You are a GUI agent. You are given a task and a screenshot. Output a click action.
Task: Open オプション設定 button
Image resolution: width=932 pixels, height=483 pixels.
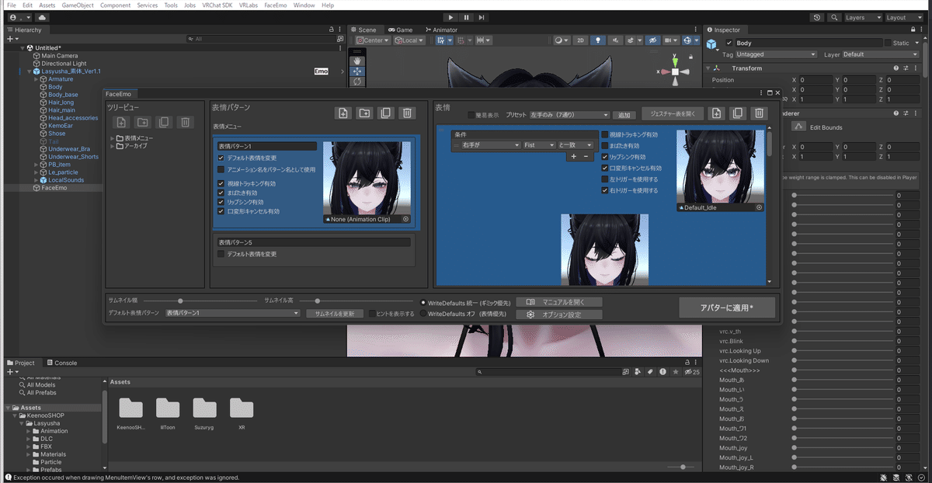(559, 314)
